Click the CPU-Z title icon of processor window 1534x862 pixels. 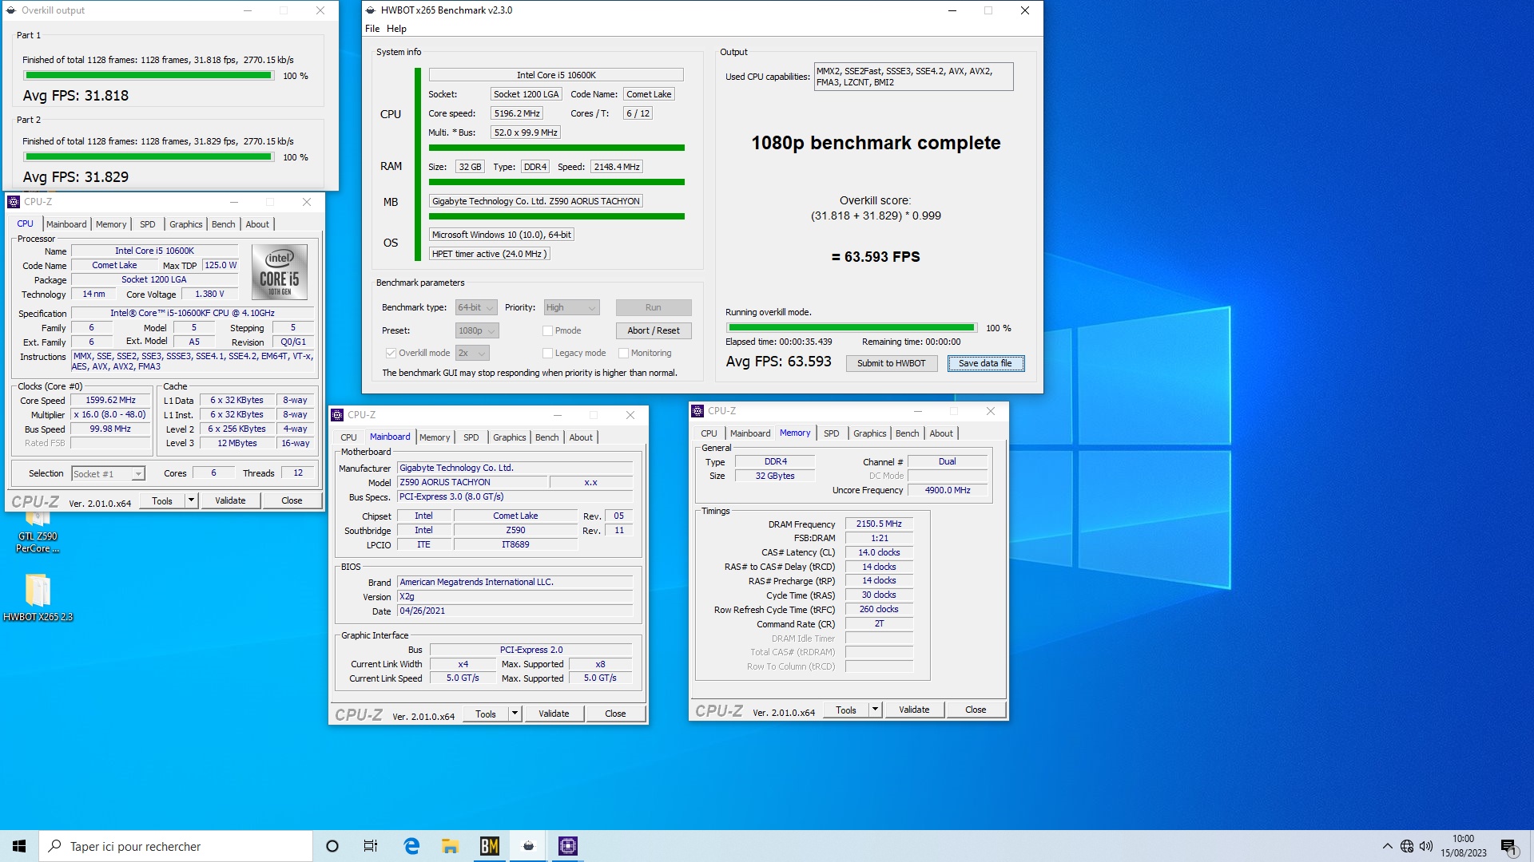pyautogui.click(x=14, y=202)
